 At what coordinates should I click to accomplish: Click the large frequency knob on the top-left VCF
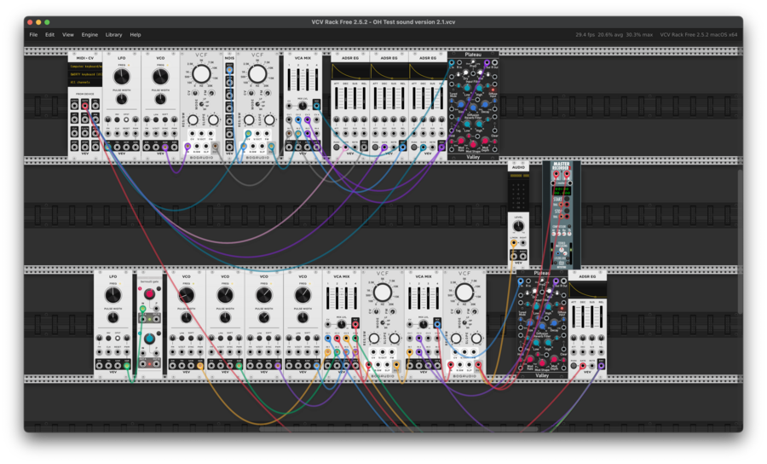pyautogui.click(x=201, y=76)
